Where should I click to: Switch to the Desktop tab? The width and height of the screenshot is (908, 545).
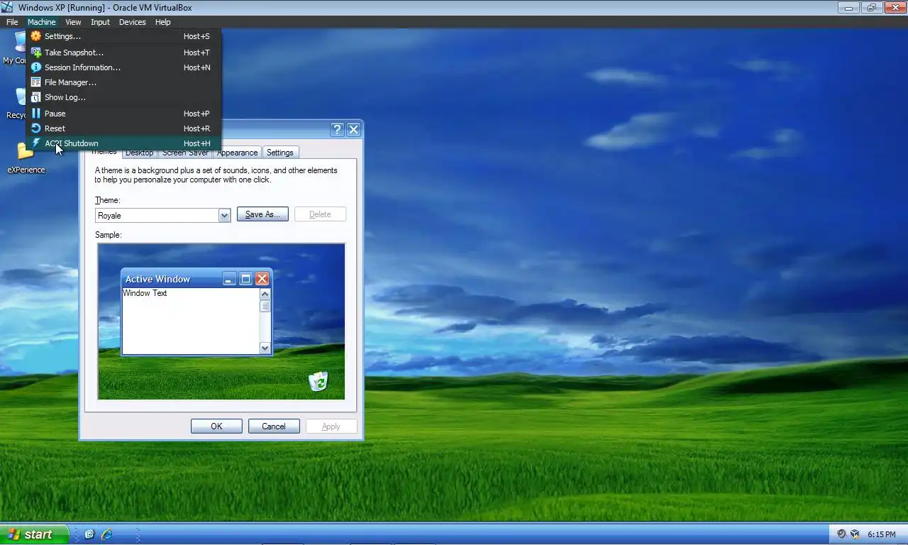[x=139, y=153]
